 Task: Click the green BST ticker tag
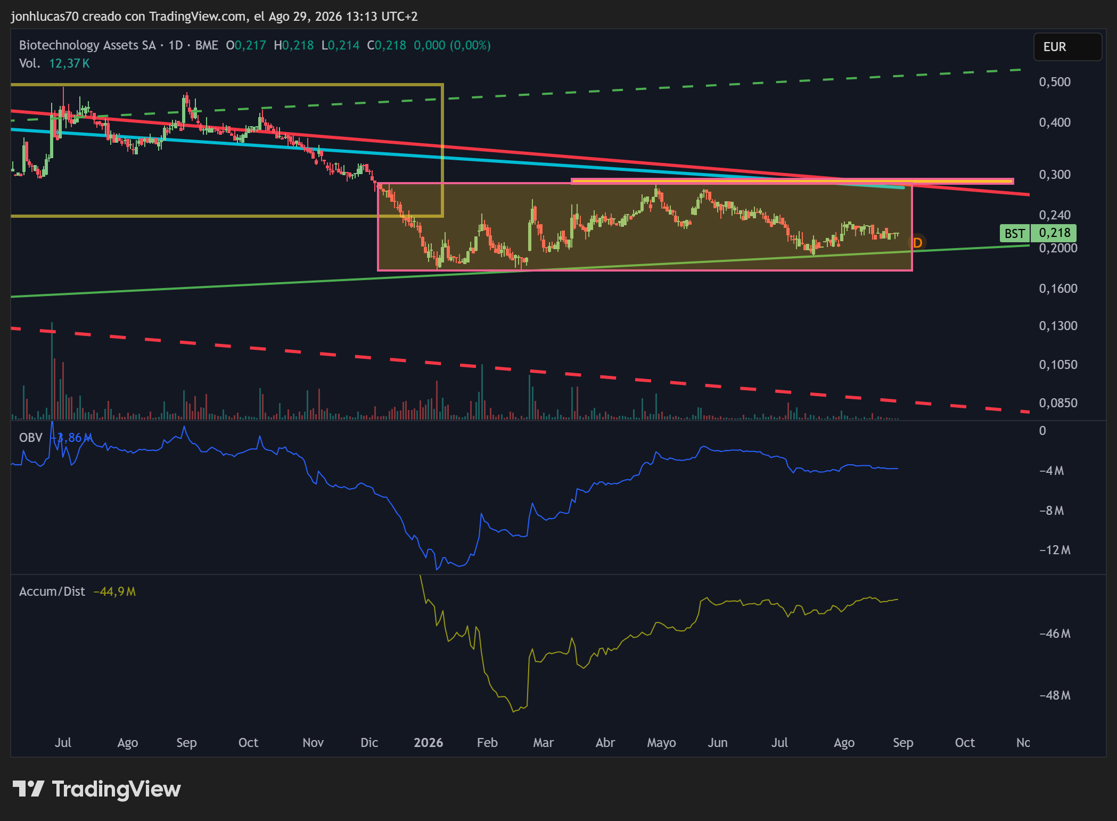[x=1015, y=233]
